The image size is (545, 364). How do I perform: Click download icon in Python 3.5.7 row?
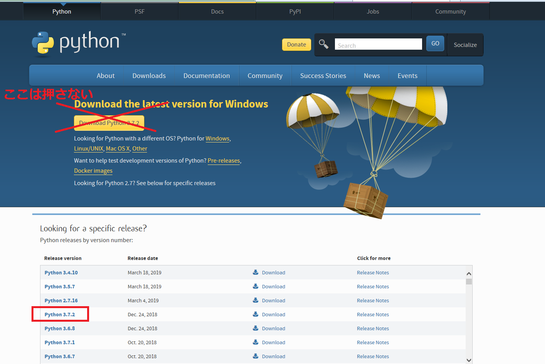(256, 286)
